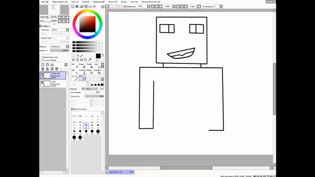Click the Плотность density slider
315x177 pixels.
[x=94, y=96]
